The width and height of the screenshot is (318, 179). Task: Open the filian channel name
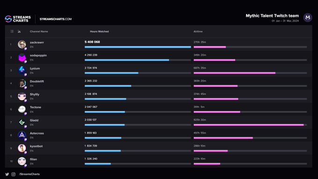34,159
